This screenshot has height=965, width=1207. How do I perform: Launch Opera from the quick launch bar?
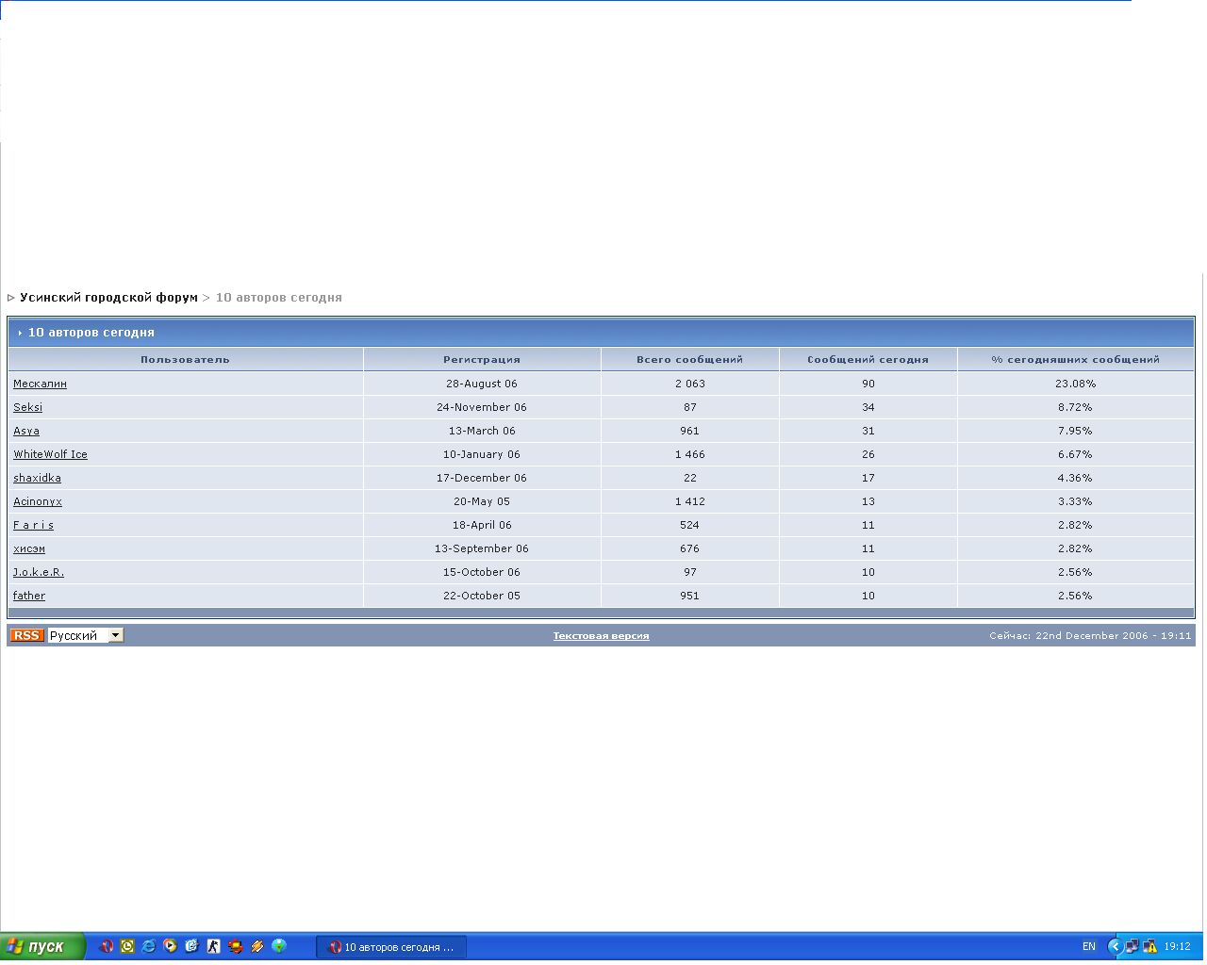(106, 946)
